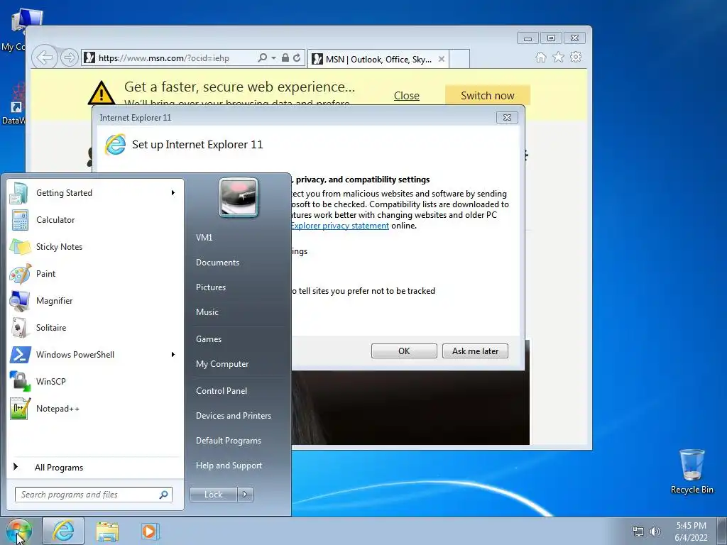This screenshot has width=727, height=545.
Task: Open address bar autocomplete dropdown arrow
Action: coord(273,58)
